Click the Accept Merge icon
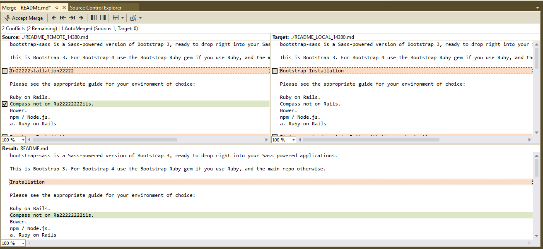Viewport: 543px width, 249px height. pos(7,18)
